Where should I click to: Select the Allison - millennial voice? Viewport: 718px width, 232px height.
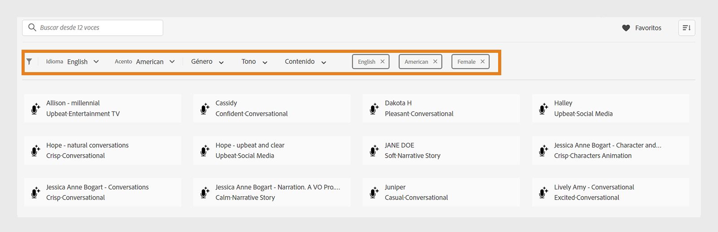(103, 108)
